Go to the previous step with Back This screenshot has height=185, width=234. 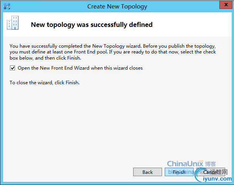[147, 172]
